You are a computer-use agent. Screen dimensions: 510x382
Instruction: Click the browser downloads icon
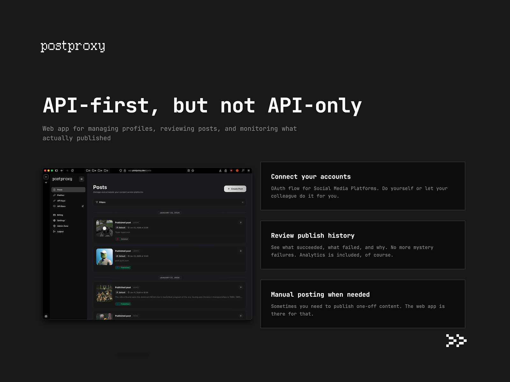coord(220,171)
